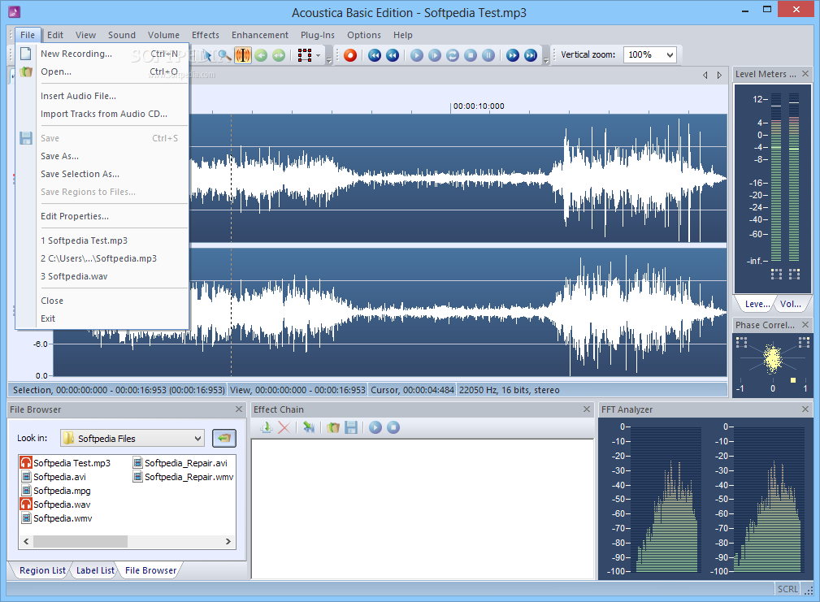Screen dimensions: 820x602
Task: Click the main Play button in toolbar
Action: [x=417, y=55]
